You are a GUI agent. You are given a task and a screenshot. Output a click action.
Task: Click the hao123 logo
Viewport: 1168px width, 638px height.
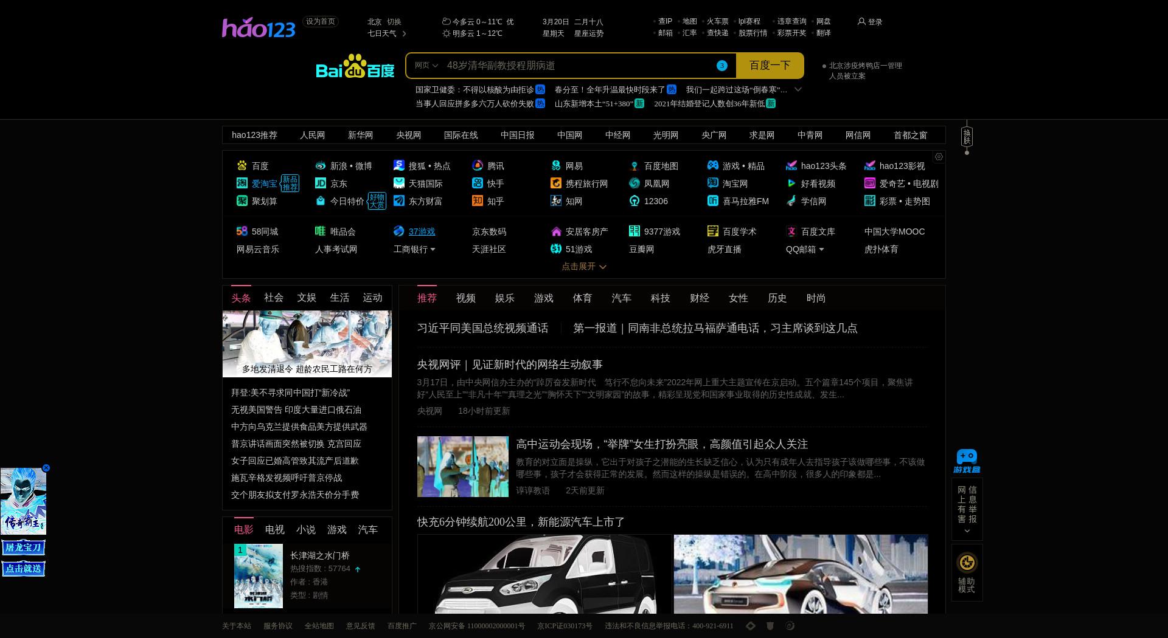click(x=259, y=27)
